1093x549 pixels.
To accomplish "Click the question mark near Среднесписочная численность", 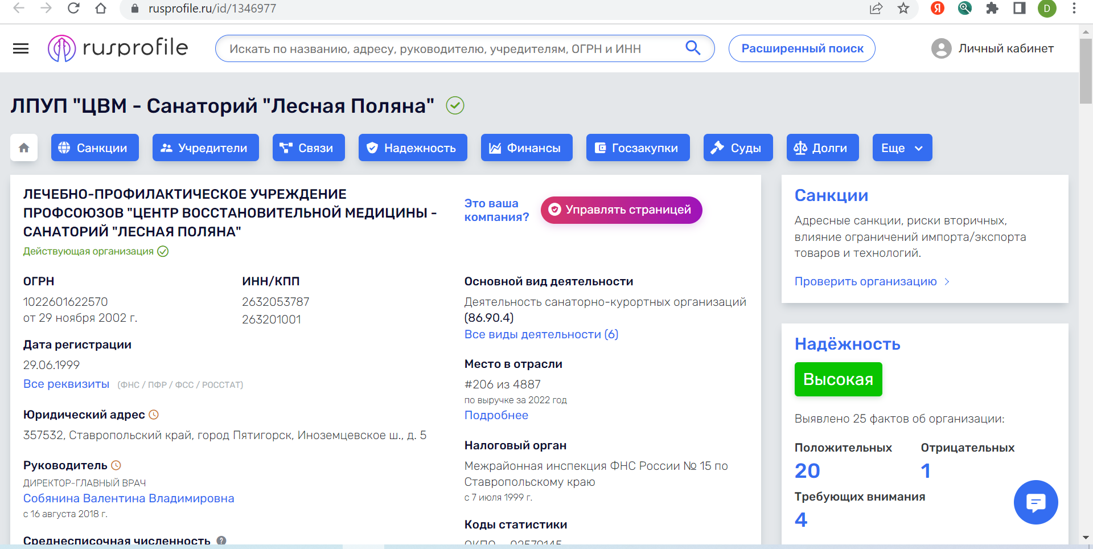I will [221, 540].
